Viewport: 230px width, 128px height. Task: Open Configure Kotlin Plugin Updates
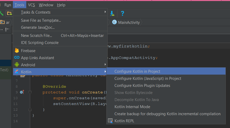[x=166, y=86]
